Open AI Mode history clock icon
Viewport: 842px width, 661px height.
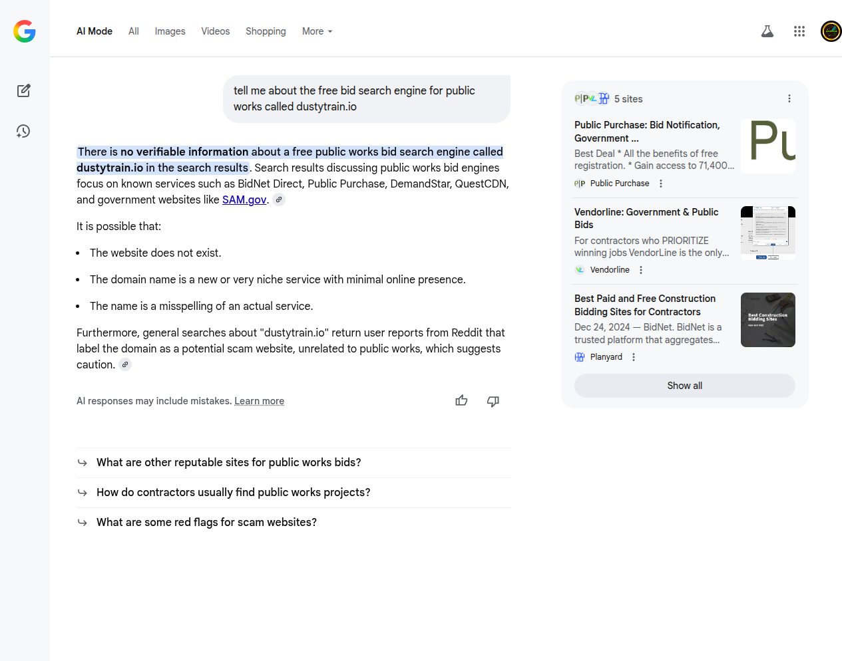point(24,131)
